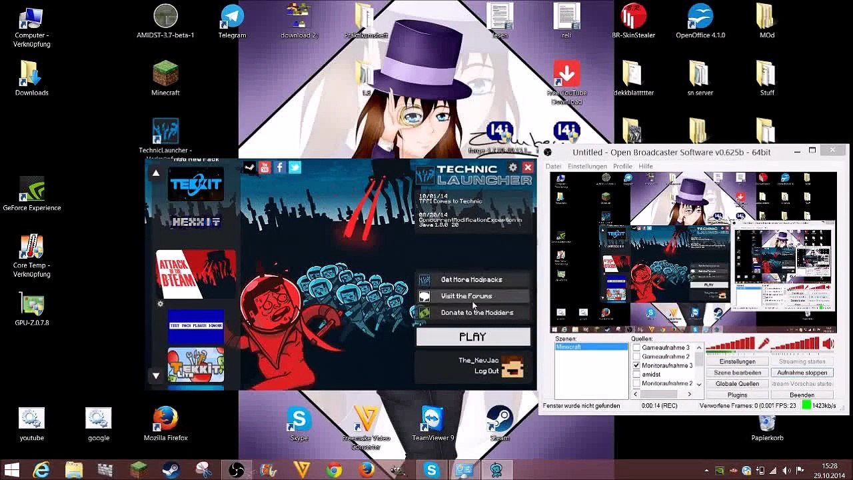Move the modpack list up with arrow
Viewport: 853px width, 480px height.
coord(156,173)
